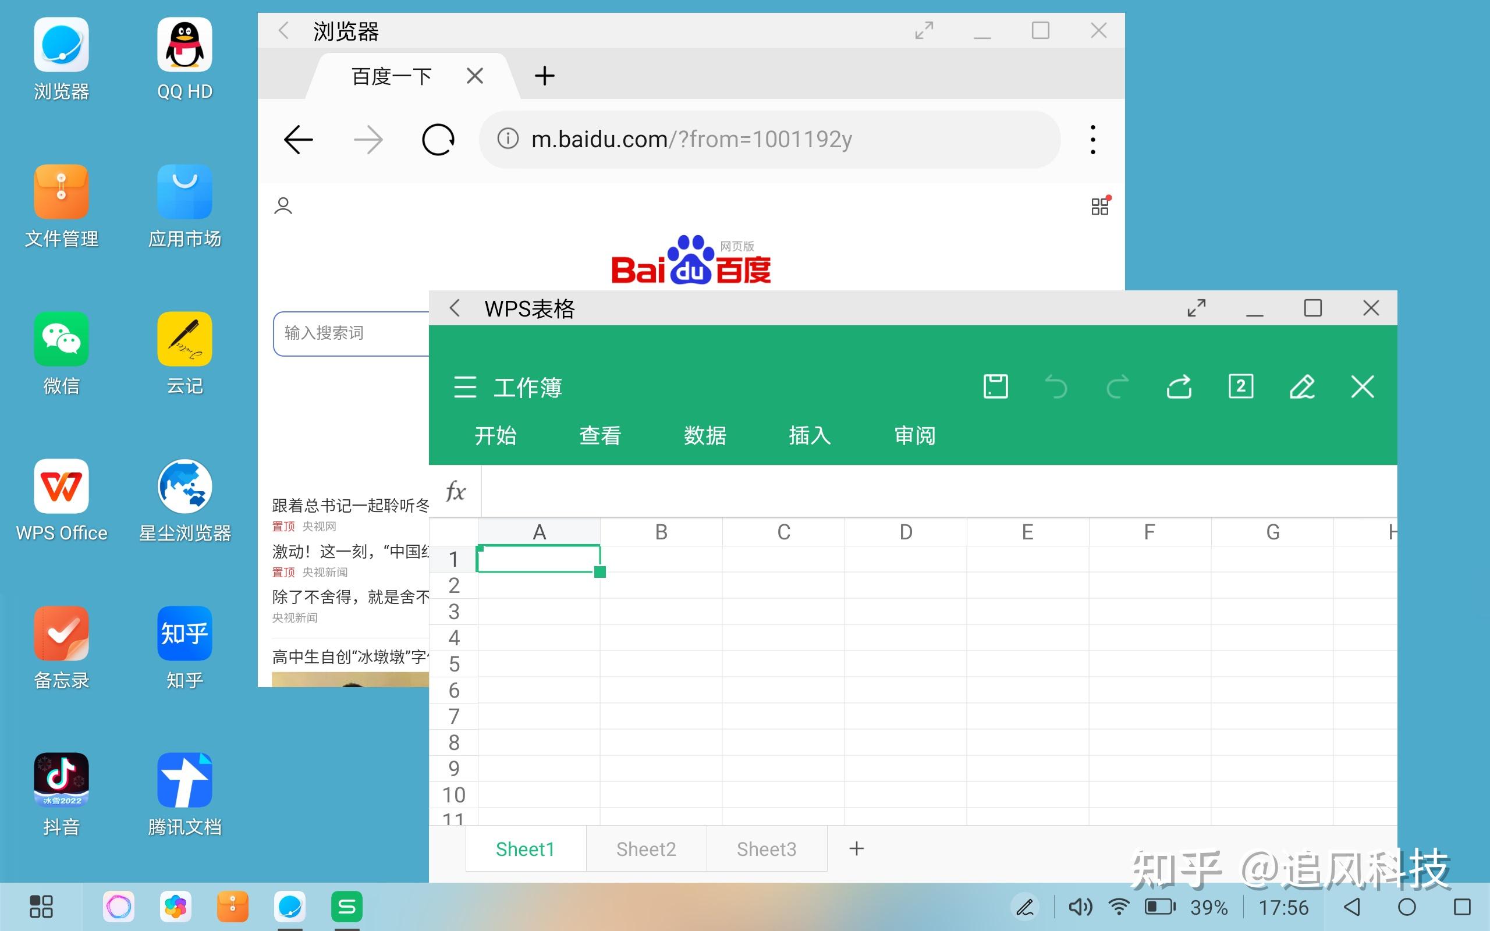Launch WPS Office from desktop
Viewport: 1490px width, 931px height.
(61, 486)
